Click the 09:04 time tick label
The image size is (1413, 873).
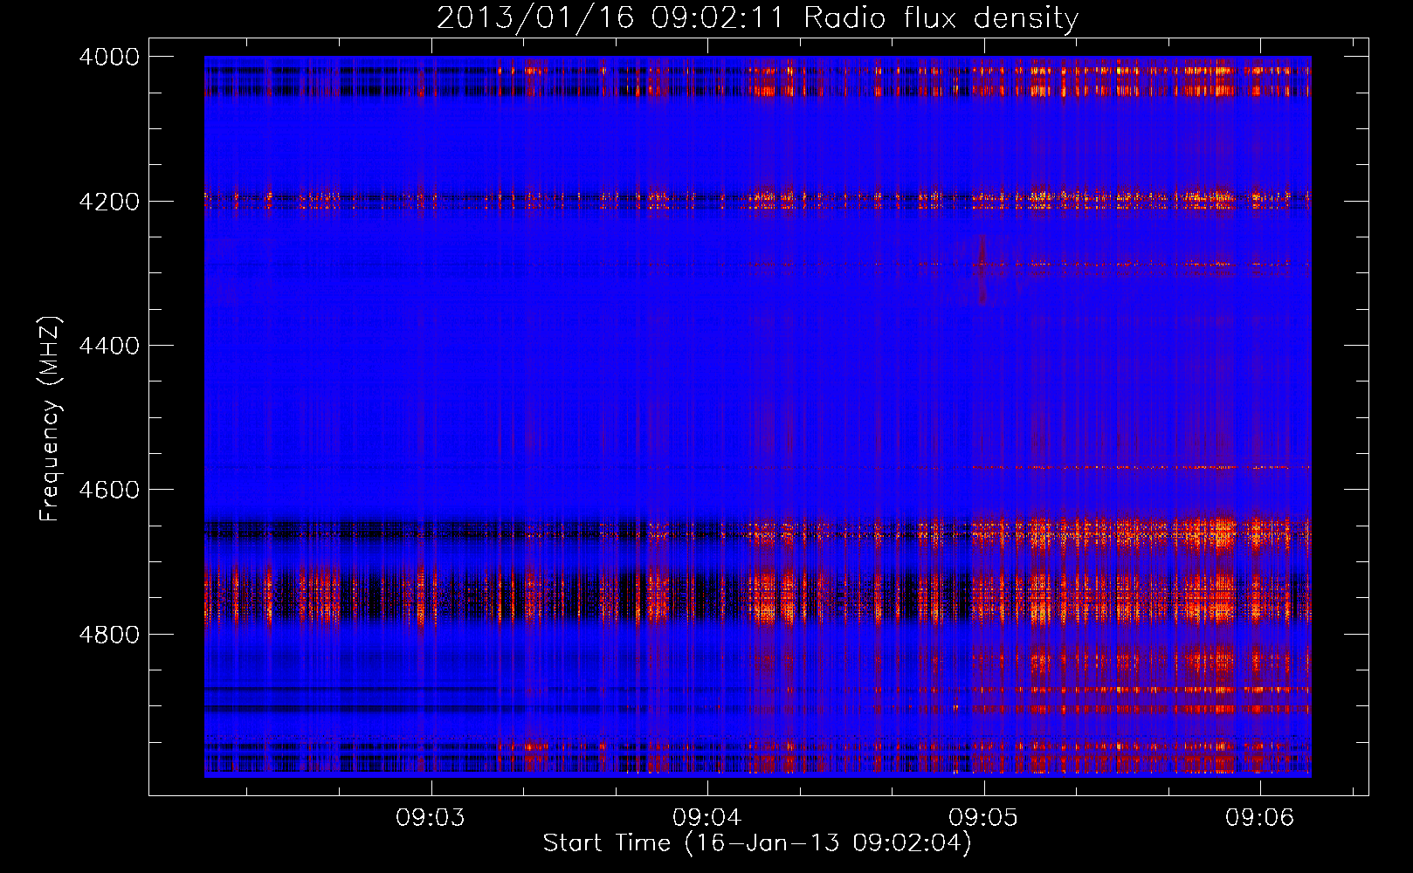pos(707,818)
